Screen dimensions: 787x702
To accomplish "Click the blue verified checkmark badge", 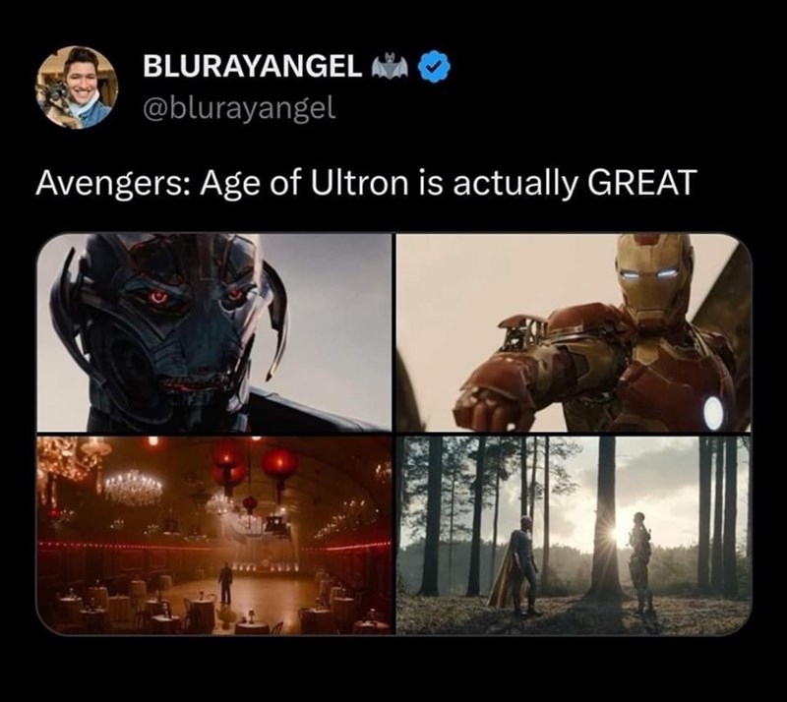I will (x=435, y=67).
